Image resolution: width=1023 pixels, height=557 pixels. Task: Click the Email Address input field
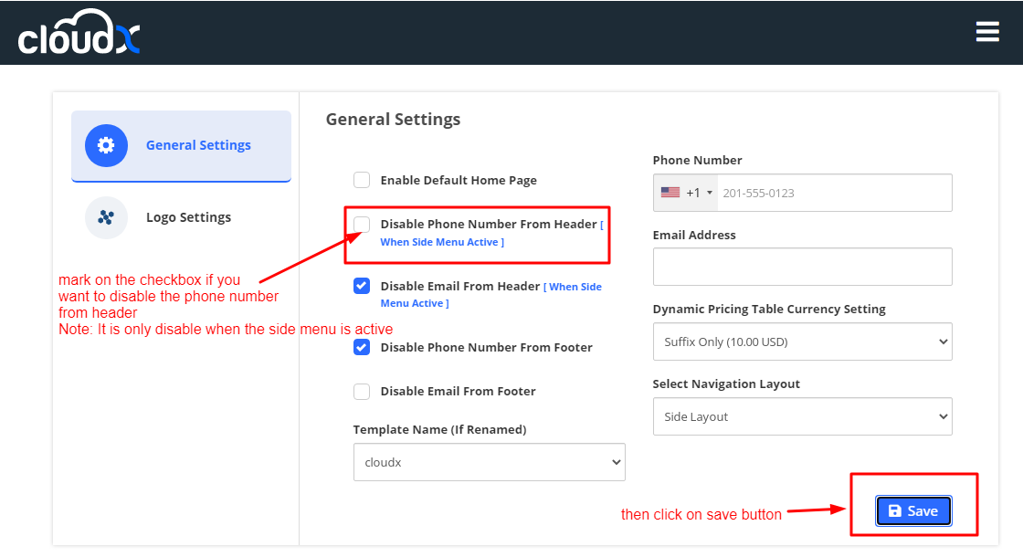802,267
